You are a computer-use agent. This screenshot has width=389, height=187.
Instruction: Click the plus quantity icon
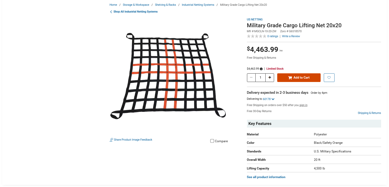pyautogui.click(x=270, y=78)
